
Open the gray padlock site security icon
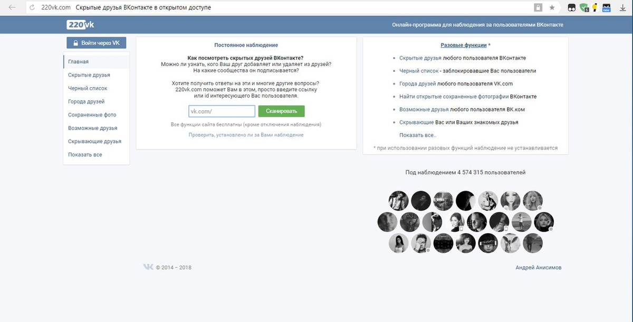(x=538, y=7)
